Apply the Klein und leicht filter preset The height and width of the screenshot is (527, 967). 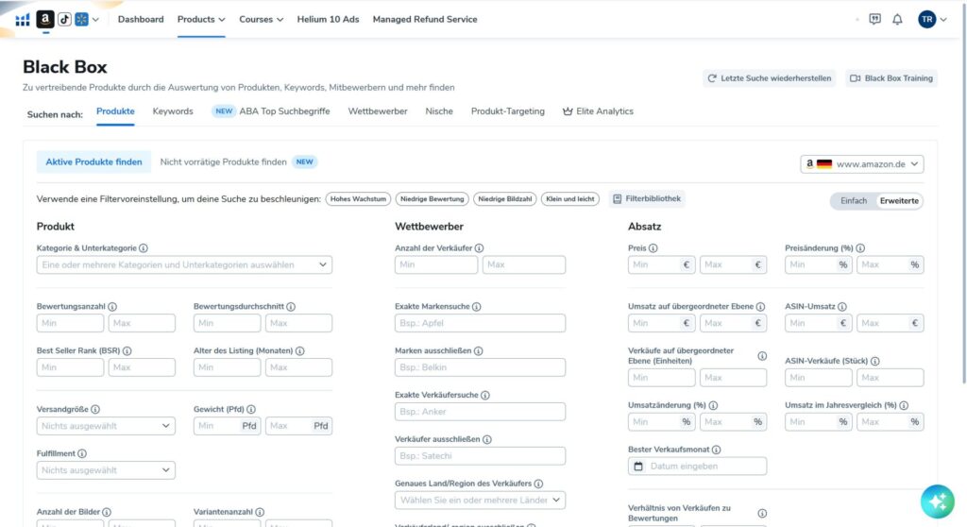pyautogui.click(x=569, y=198)
